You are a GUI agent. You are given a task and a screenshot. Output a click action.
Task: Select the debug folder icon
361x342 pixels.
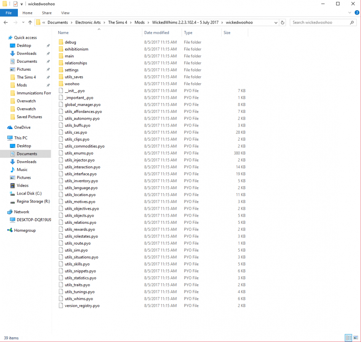pyautogui.click(x=61, y=42)
